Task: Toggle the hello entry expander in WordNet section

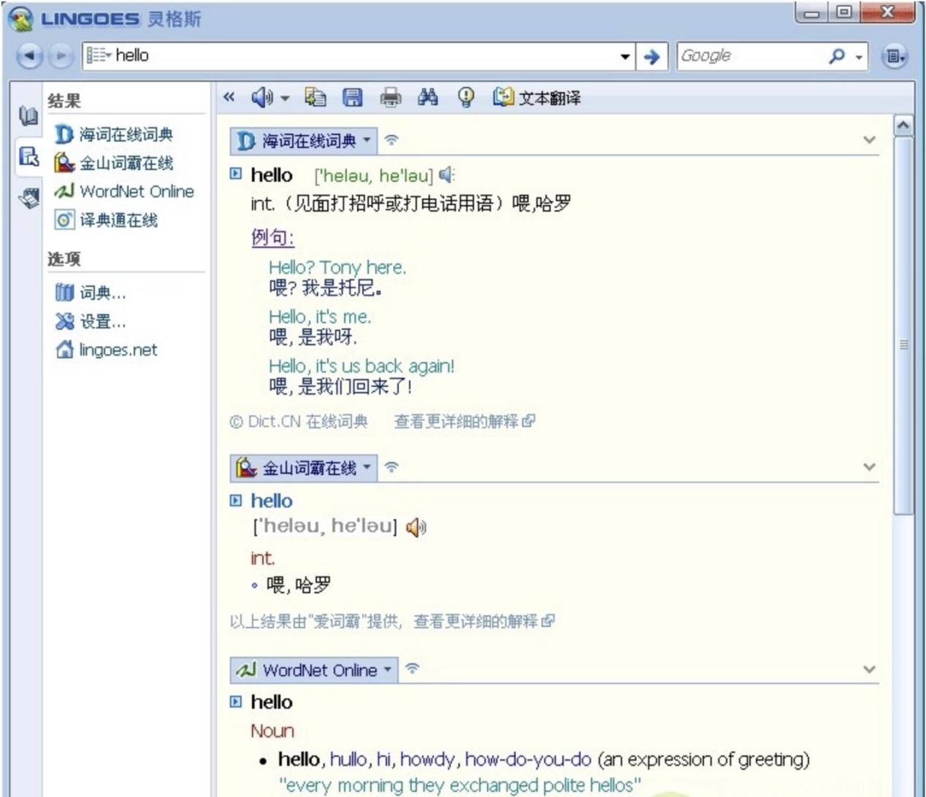Action: pos(235,701)
